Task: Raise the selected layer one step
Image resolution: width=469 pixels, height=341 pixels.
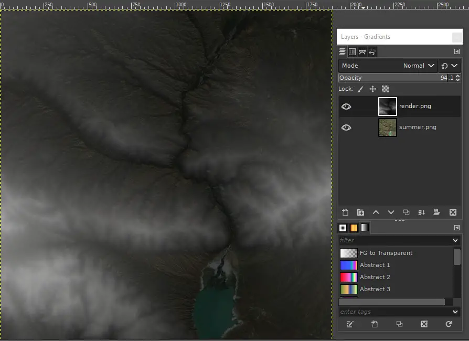Action: [376, 212]
